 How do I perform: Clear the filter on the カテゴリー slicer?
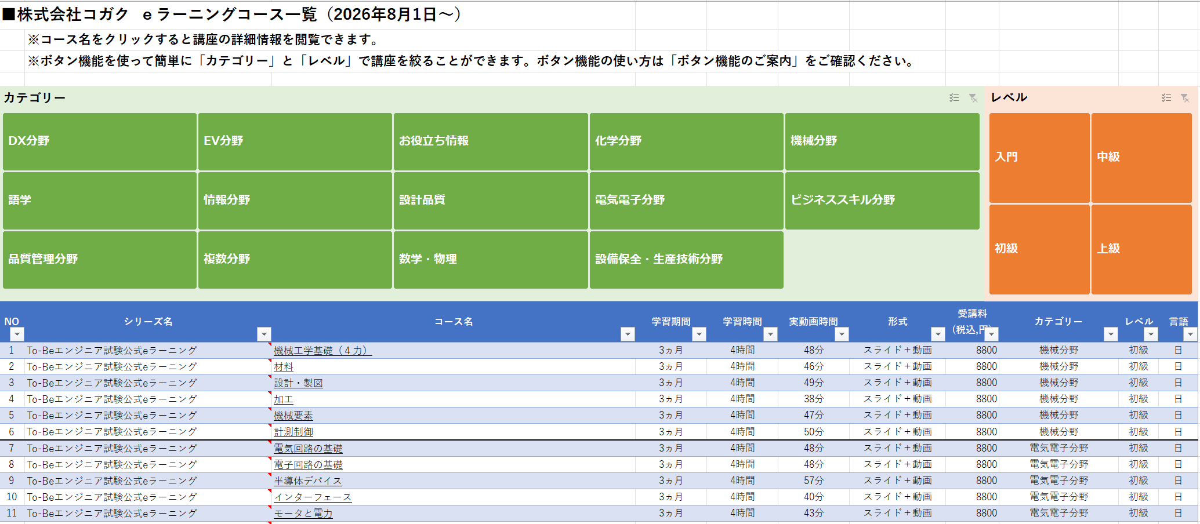(x=973, y=98)
